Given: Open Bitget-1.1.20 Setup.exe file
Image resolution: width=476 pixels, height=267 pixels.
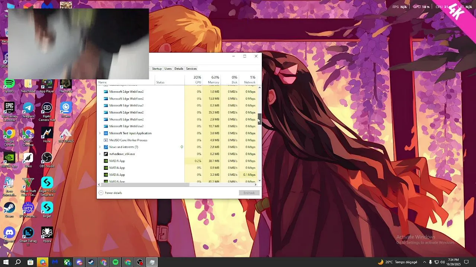Looking at the screenshot, I should pyautogui.click(x=47, y=187).
